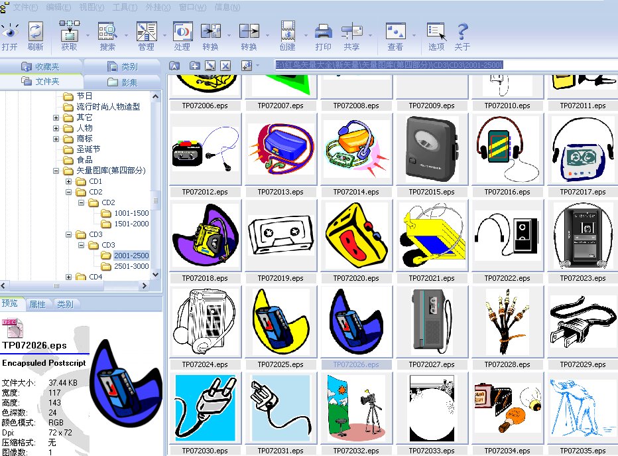Viewport: 618px width, 456px height.
Task: Click the first small icon in address toolbar
Action: (174, 66)
